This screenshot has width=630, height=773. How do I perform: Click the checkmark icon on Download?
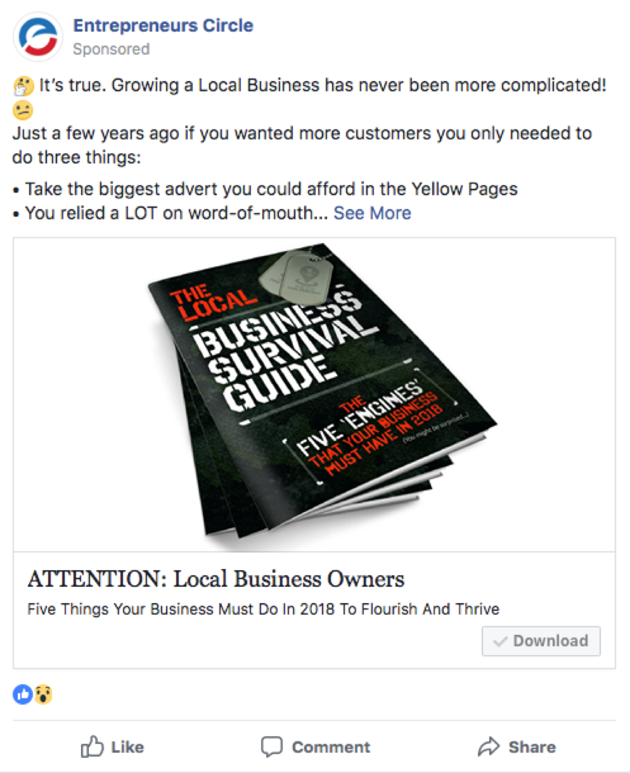500,641
